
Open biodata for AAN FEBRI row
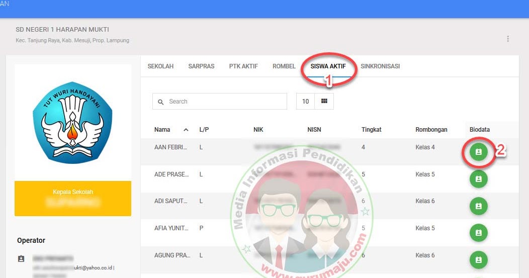coord(478,152)
